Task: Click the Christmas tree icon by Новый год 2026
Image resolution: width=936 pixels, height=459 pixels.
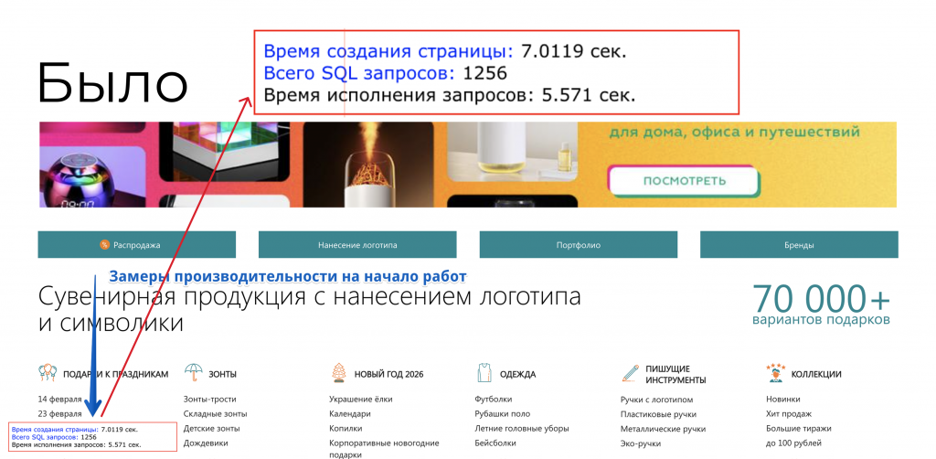Action: [x=338, y=373]
